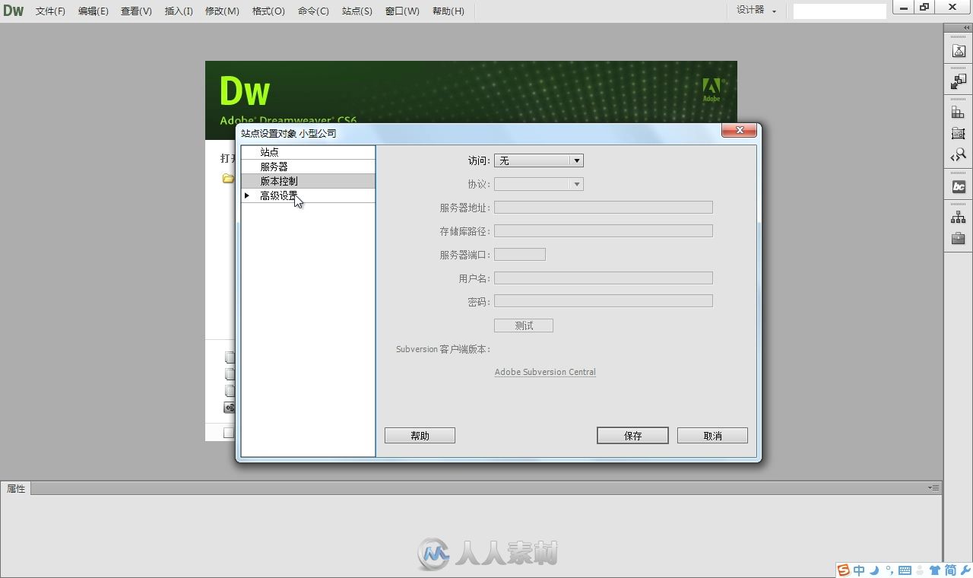Image resolution: width=973 pixels, height=578 pixels.
Task: Click the 用户名 input field
Action: pyautogui.click(x=604, y=278)
